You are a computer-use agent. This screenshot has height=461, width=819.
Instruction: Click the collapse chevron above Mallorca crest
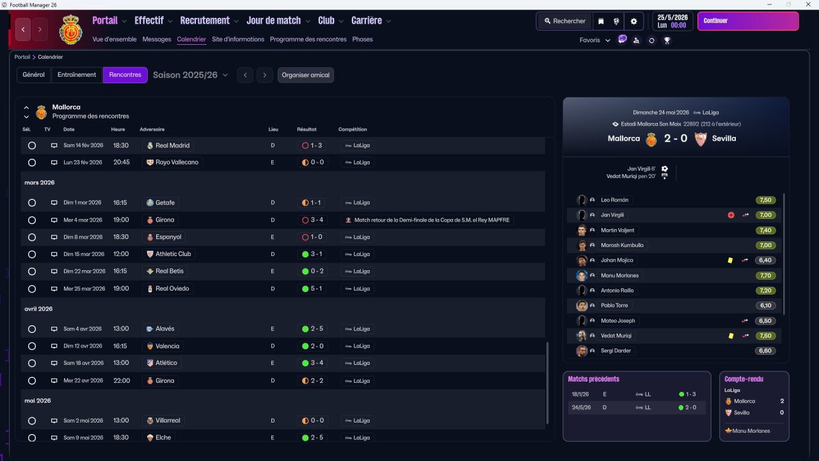click(26, 108)
